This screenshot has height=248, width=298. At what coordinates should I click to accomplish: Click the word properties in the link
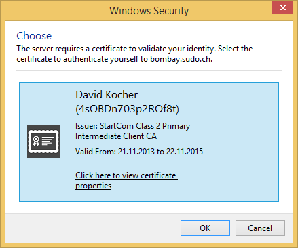[93, 186]
